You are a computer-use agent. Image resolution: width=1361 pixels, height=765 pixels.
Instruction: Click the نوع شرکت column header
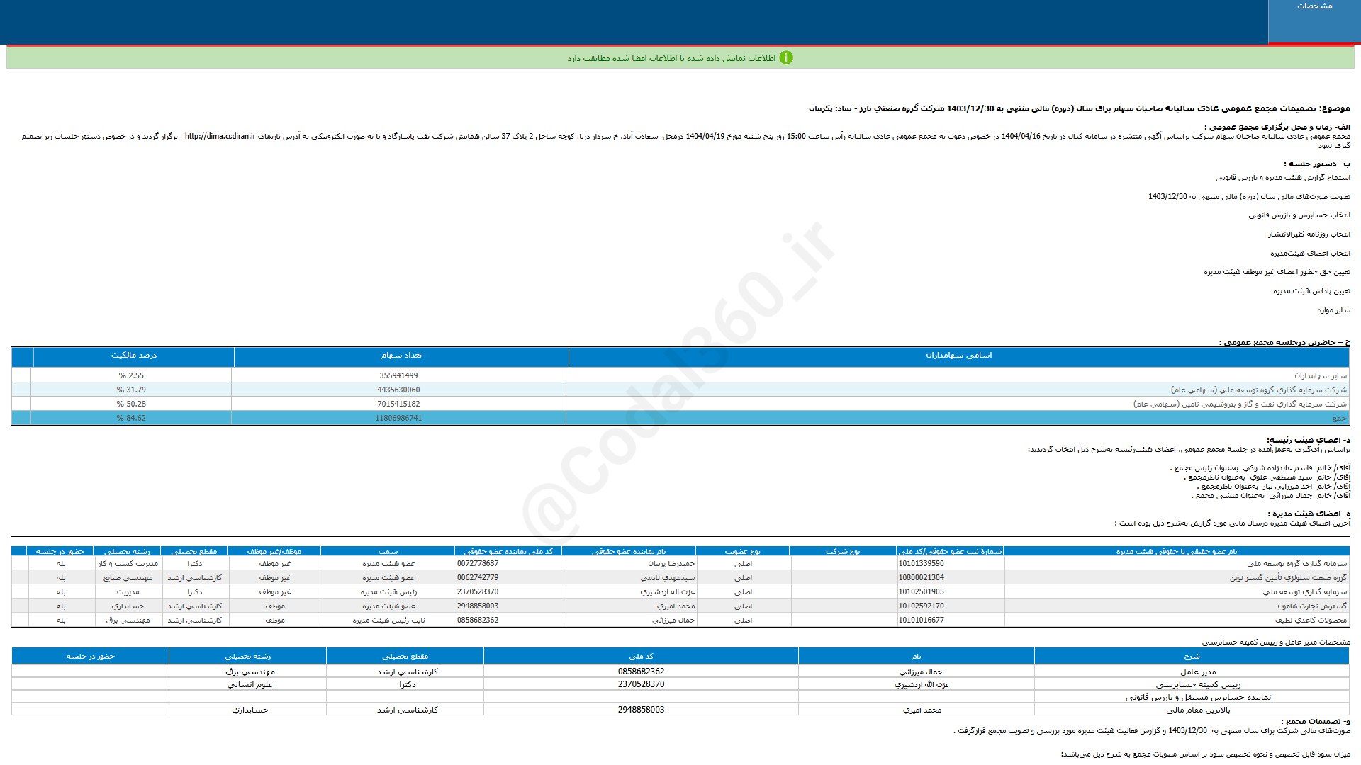[843, 551]
